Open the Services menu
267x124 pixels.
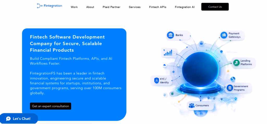[135, 7]
